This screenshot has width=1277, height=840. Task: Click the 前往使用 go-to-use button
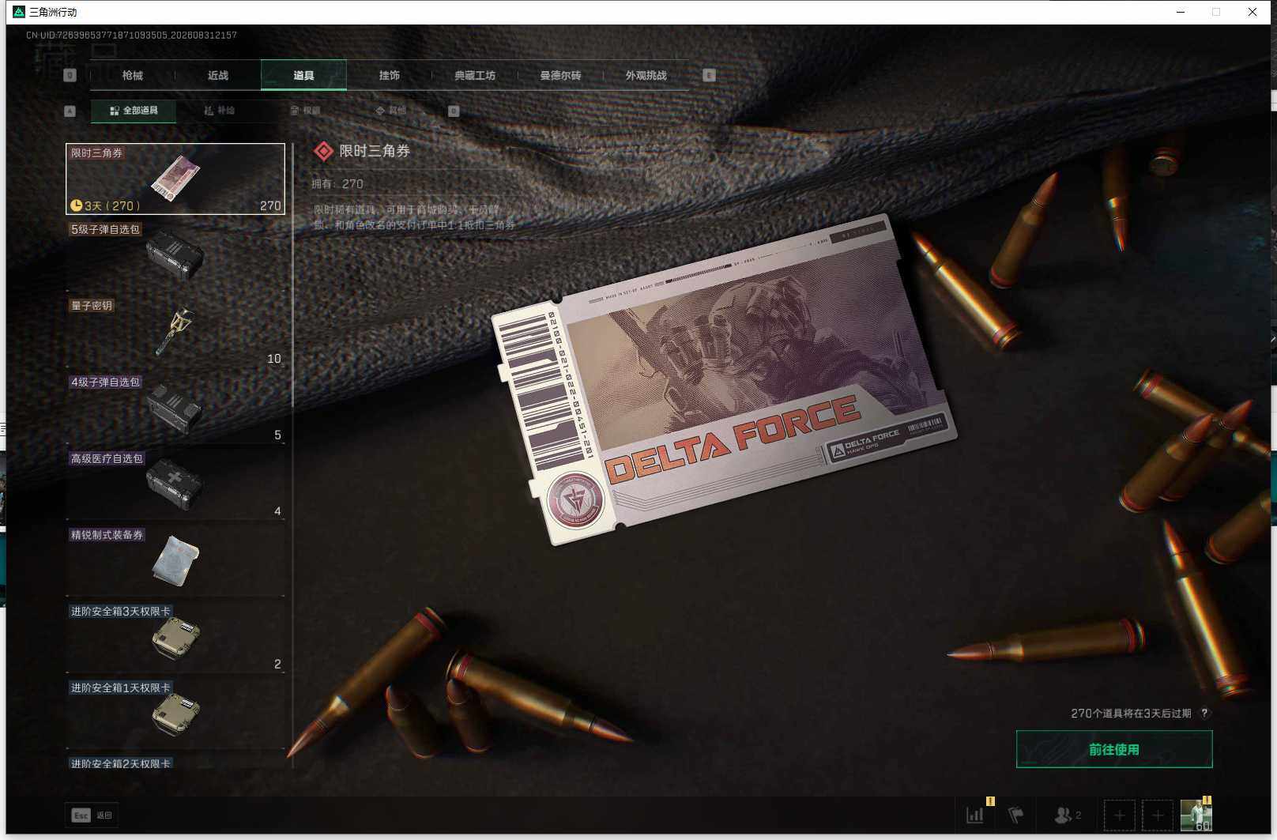tap(1114, 749)
